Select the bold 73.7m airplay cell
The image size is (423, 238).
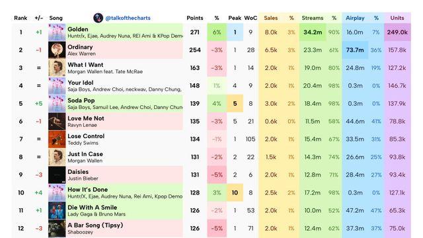(355, 50)
